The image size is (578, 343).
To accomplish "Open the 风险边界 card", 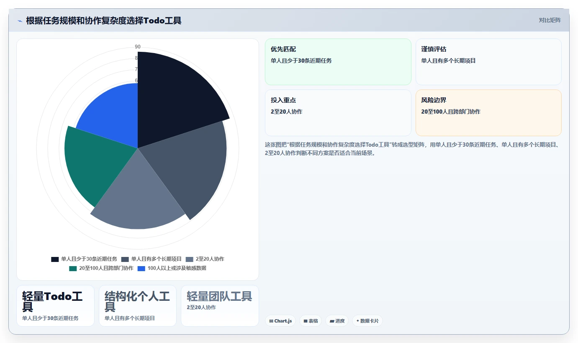I will coord(488,113).
